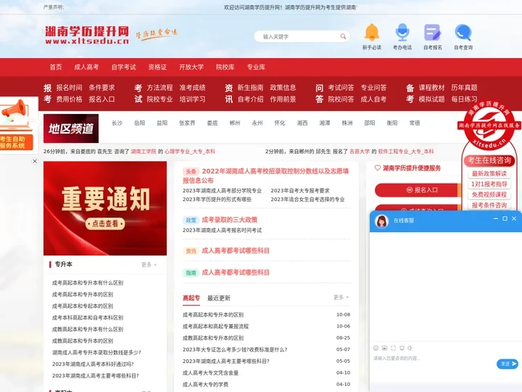Click the 报名时间 link
522x392 pixels.
pos(69,88)
